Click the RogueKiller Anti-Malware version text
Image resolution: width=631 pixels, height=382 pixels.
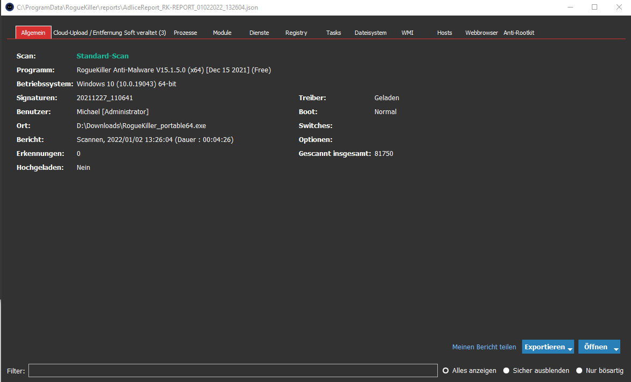coord(174,70)
